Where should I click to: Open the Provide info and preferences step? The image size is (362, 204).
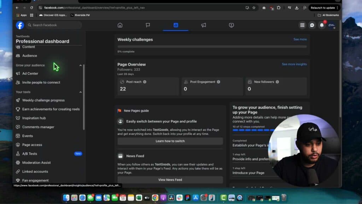pyautogui.click(x=251, y=159)
